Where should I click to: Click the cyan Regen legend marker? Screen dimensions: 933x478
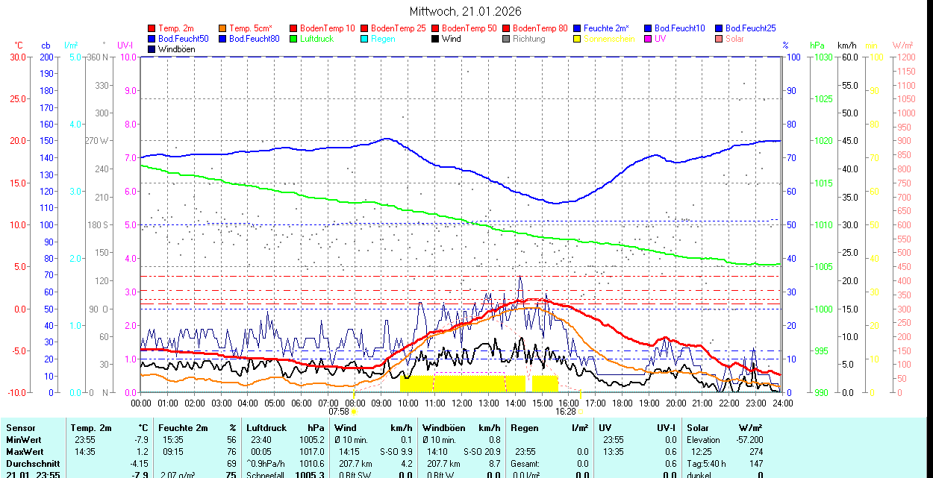coord(364,39)
